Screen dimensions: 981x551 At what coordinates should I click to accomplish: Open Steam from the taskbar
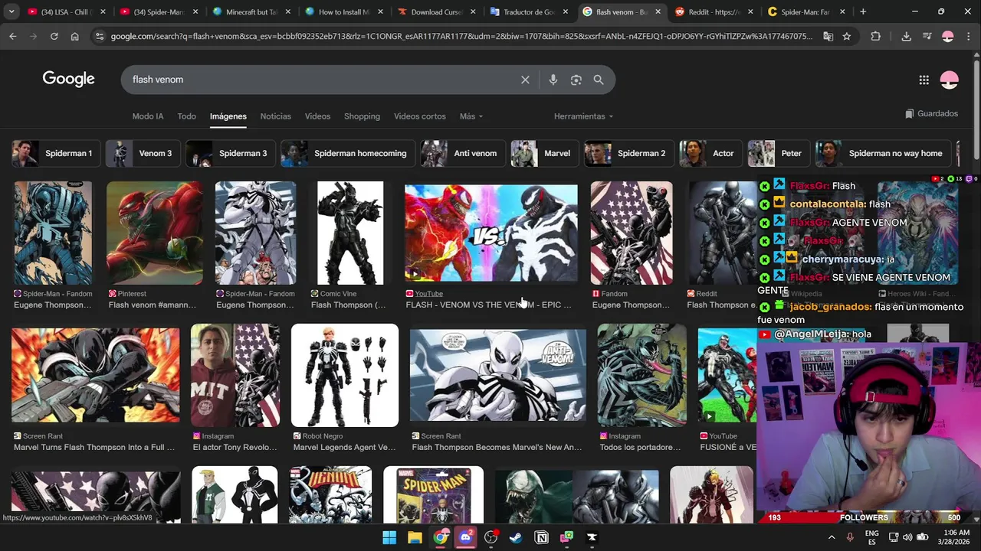516,537
